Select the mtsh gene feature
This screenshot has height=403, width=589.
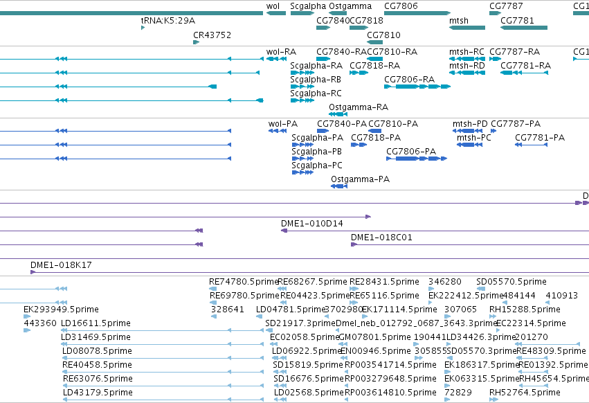467,28
